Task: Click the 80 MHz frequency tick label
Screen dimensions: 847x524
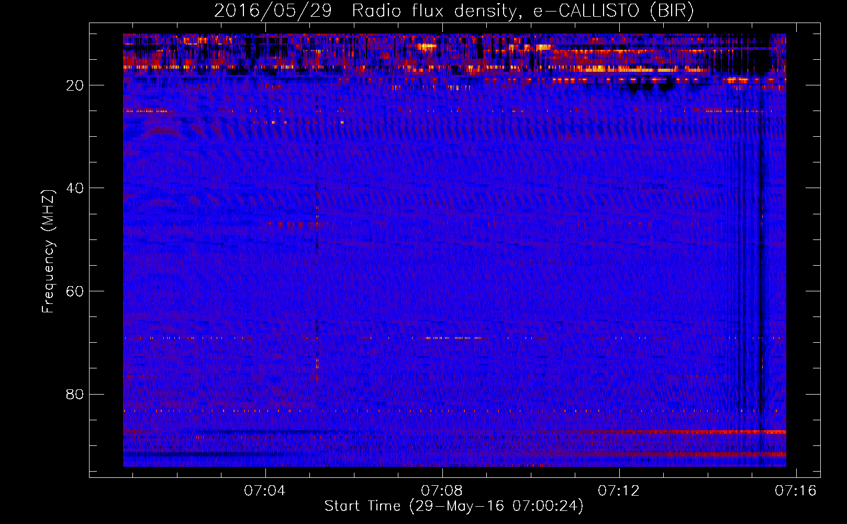Action: click(x=75, y=394)
